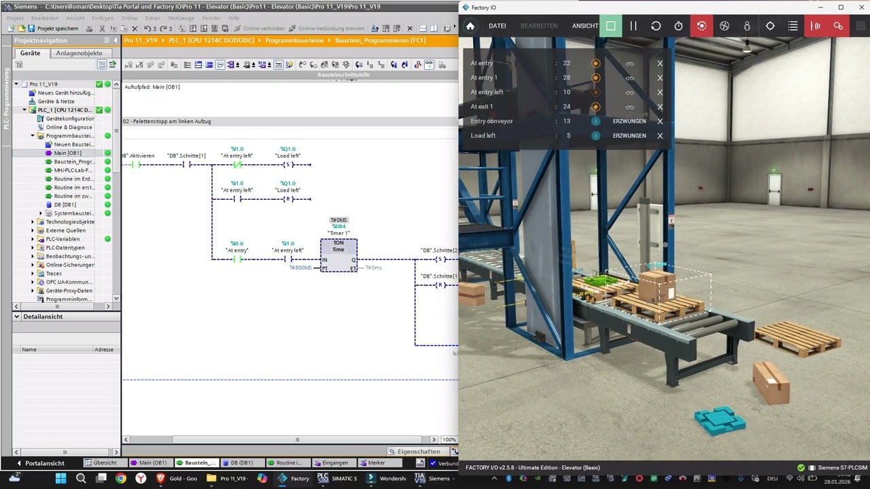Toggle the sensors tag display icon
The width and height of the screenshot is (870, 489).
point(816,26)
